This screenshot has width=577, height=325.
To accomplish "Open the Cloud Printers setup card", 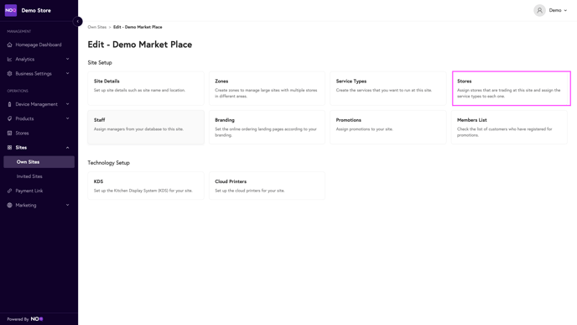I will point(267,186).
